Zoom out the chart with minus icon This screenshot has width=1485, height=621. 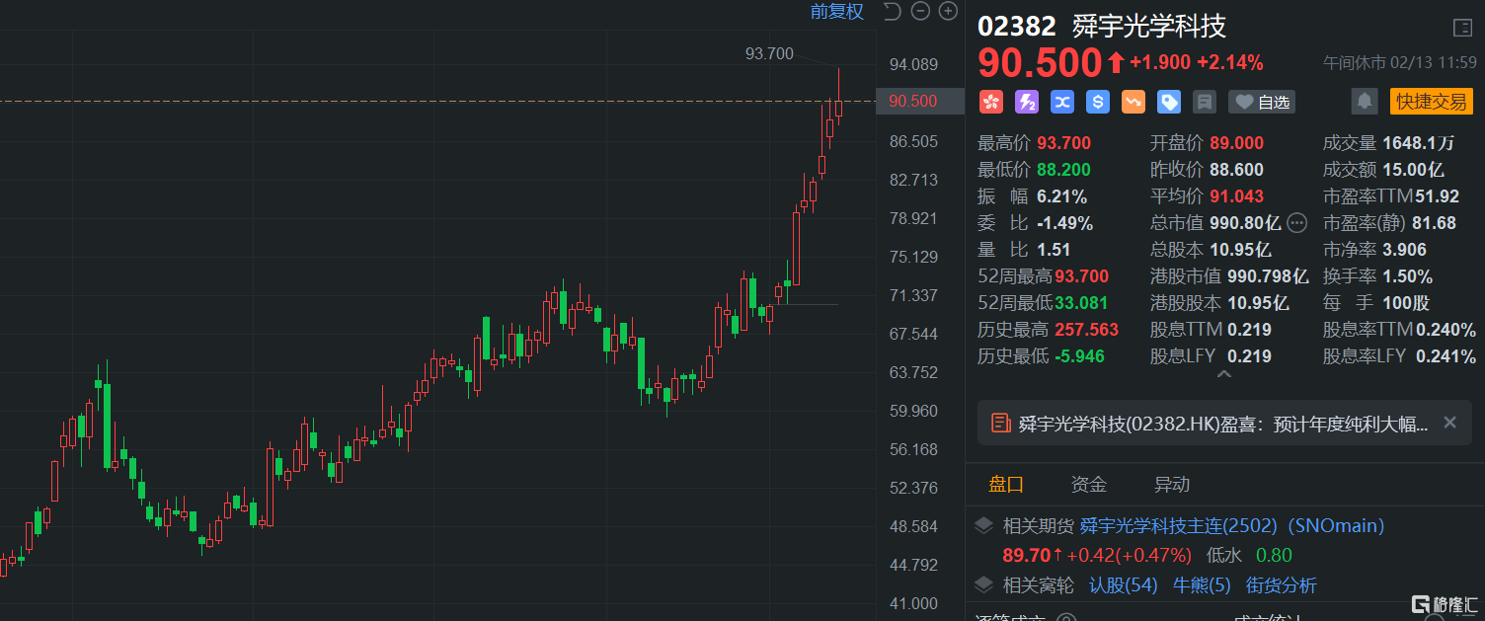(x=920, y=12)
